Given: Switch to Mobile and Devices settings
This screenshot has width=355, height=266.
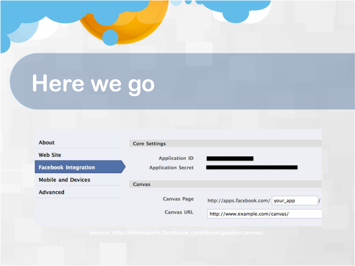Looking at the screenshot, I should 64,180.
